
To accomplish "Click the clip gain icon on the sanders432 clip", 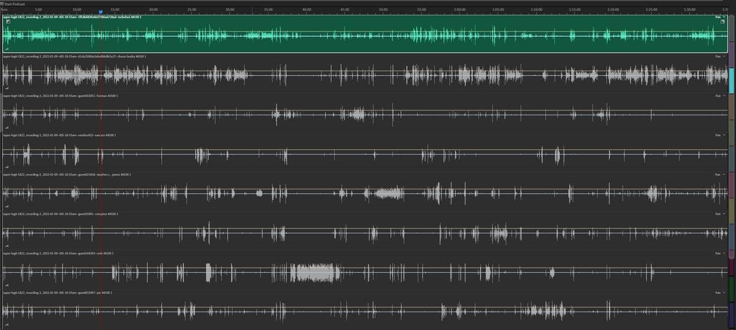I will [x=7, y=167].
